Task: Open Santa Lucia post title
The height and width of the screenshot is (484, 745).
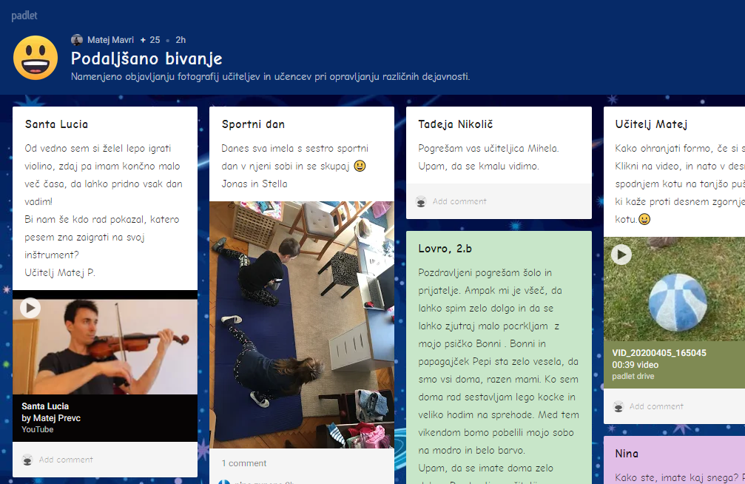Action: 56,124
